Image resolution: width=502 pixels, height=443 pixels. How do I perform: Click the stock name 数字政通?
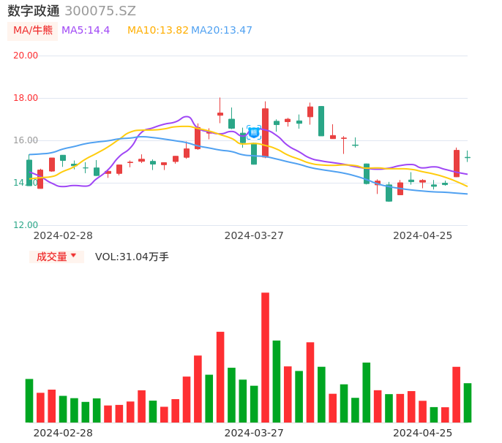[x=34, y=11]
